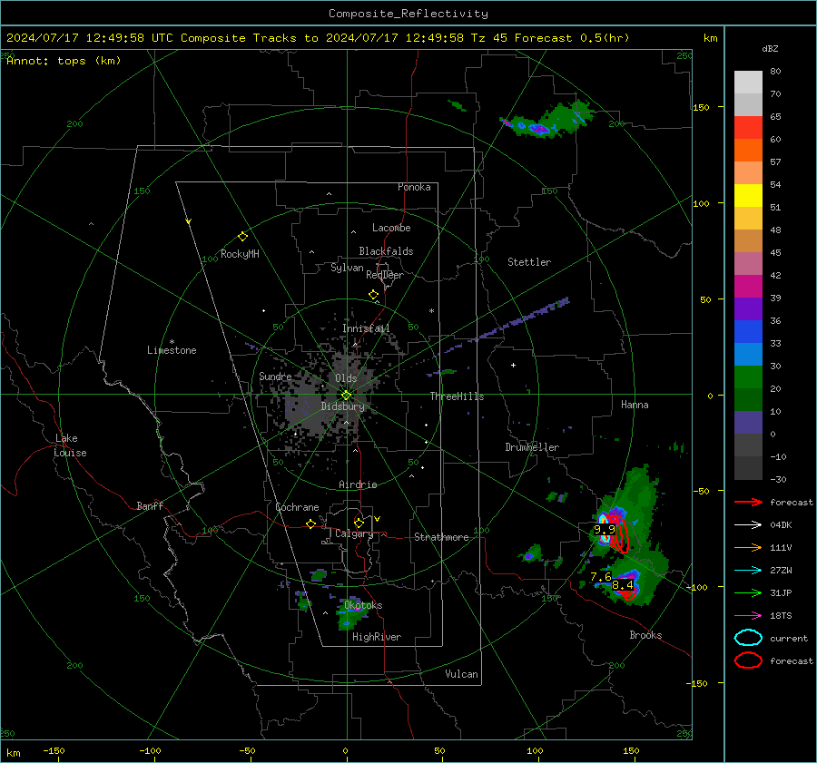Click the Innisfail label

click(x=366, y=328)
